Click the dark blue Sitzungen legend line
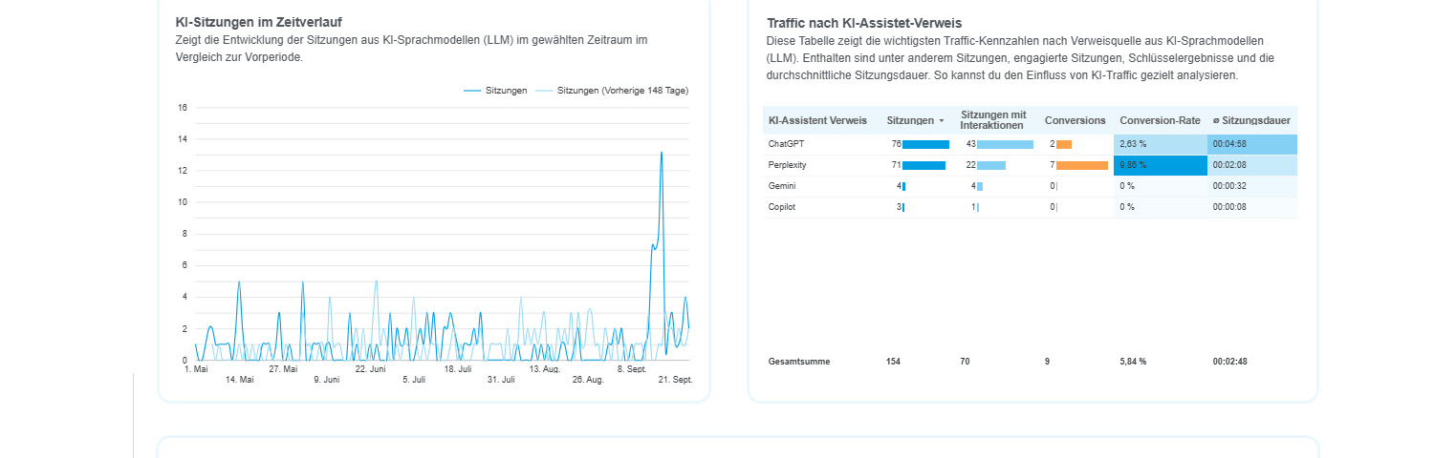This screenshot has height=458, width=1434. 472,91
